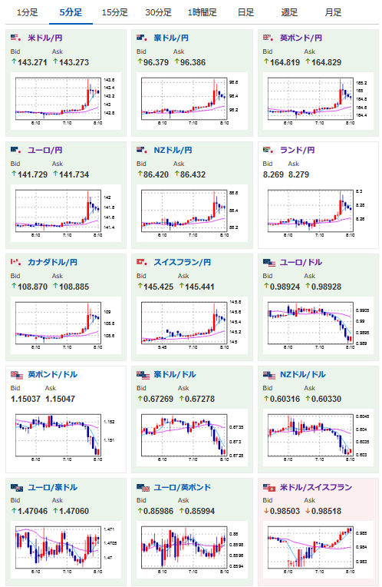
Task: Click the US/Japan flag icon beside 米ドル/円
Action: [x=16, y=38]
